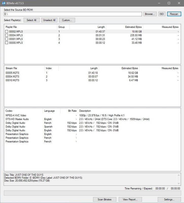Tick the checkbox for 00001.MPLS

tap(7, 39)
